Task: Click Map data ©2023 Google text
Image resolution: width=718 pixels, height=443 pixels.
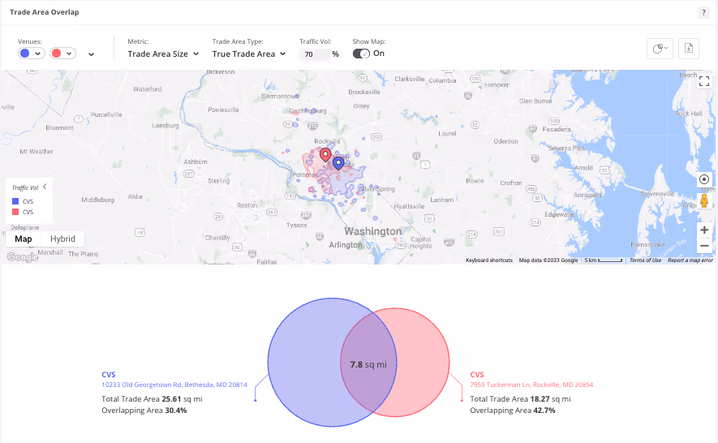Action: tap(548, 260)
